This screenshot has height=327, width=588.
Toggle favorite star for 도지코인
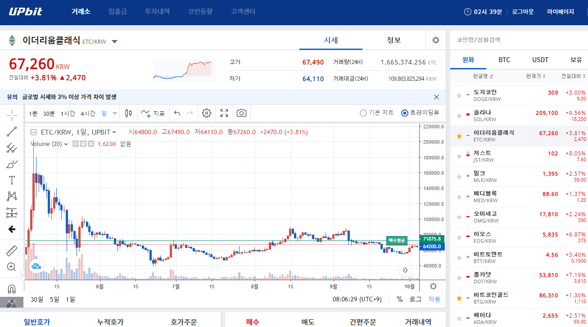coord(459,95)
